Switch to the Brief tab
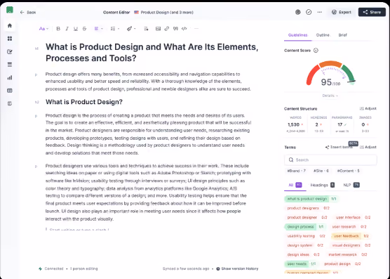390x279 pixels. click(x=342, y=35)
